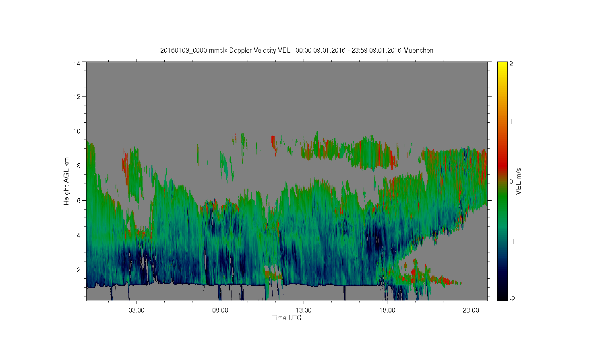
Task: Click the 'Time UTC' x-axis label
Action: click(287, 318)
